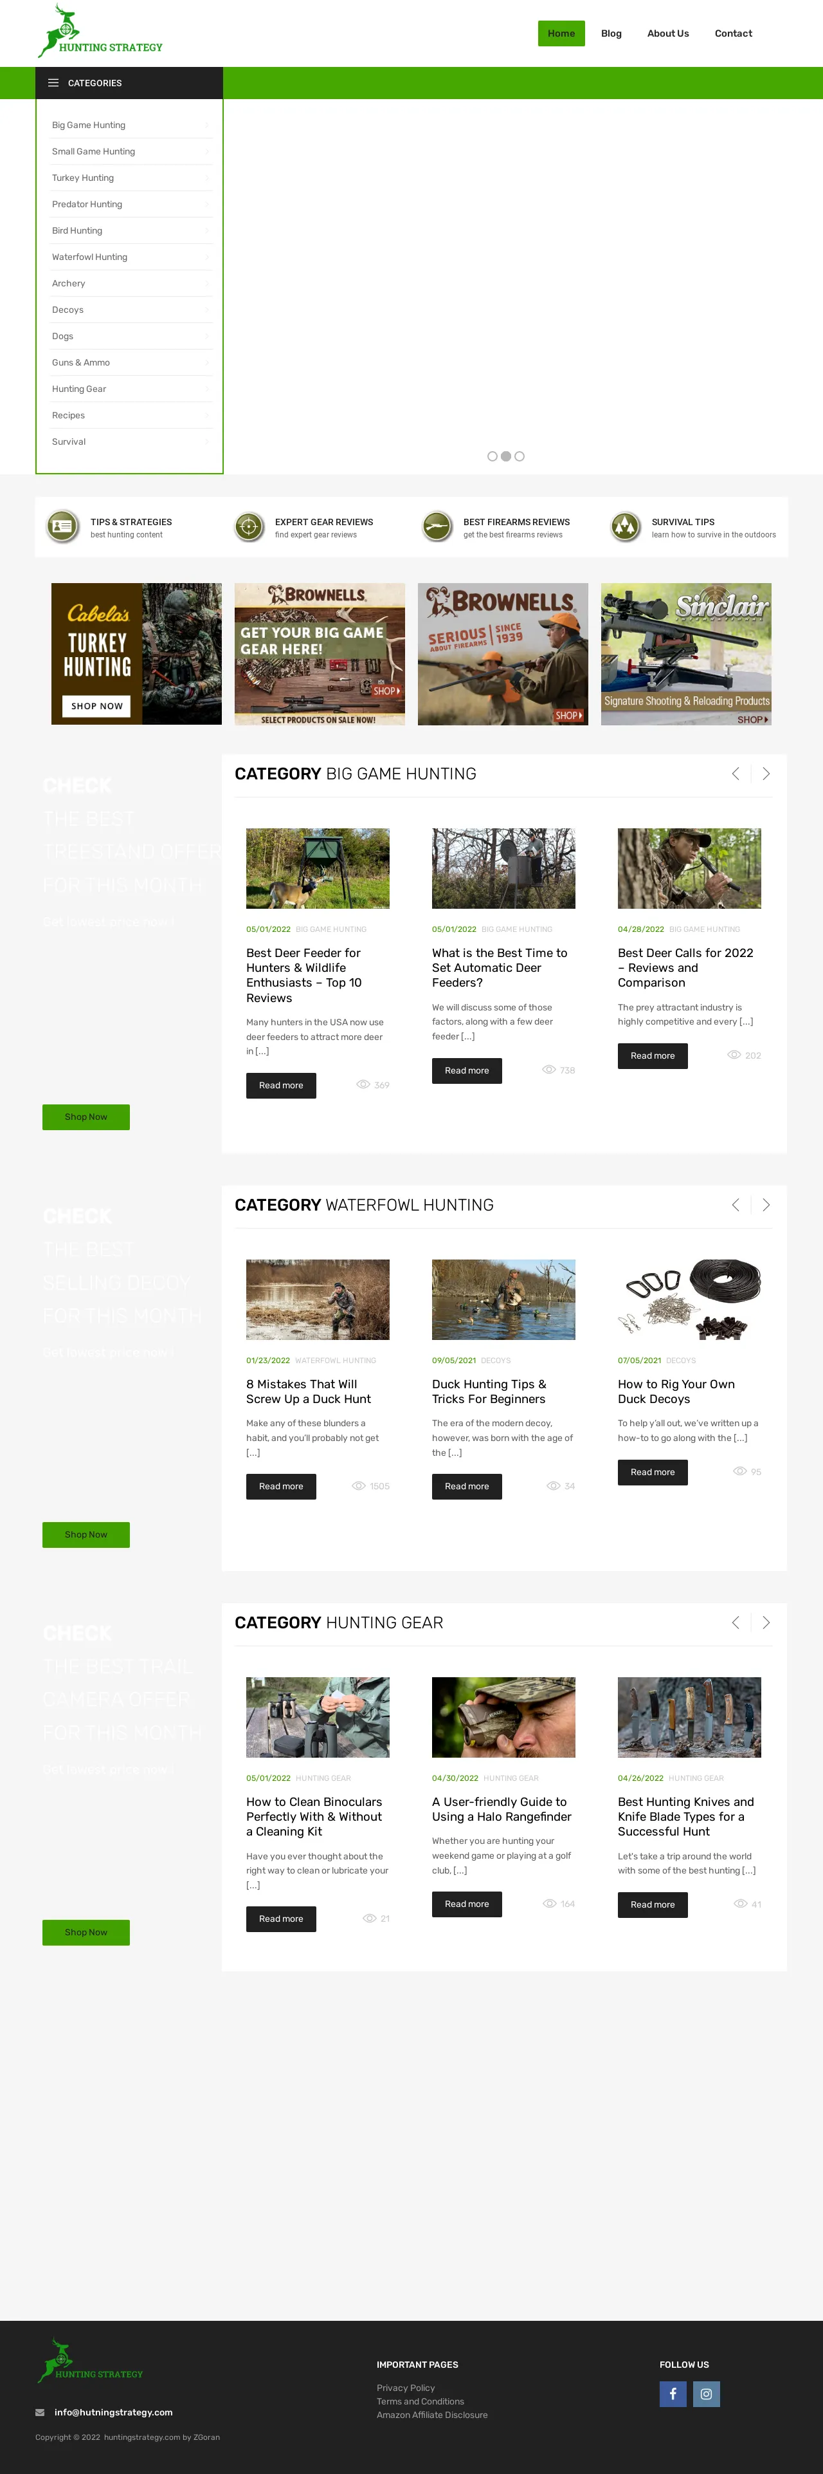Click the Facebook icon under Follow Us
Screen dimensions: 823x2474
point(673,2394)
